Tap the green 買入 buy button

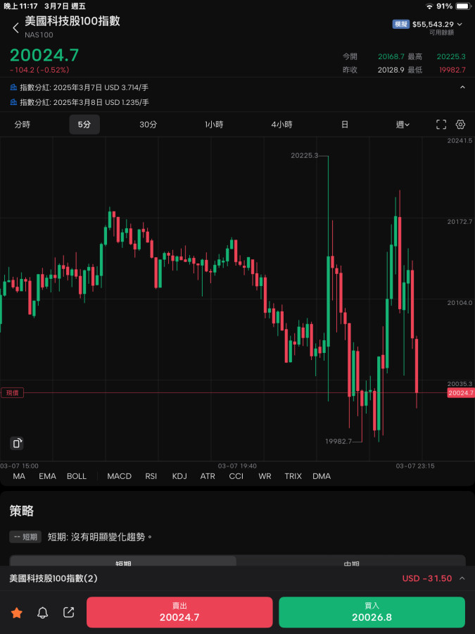coord(372,612)
